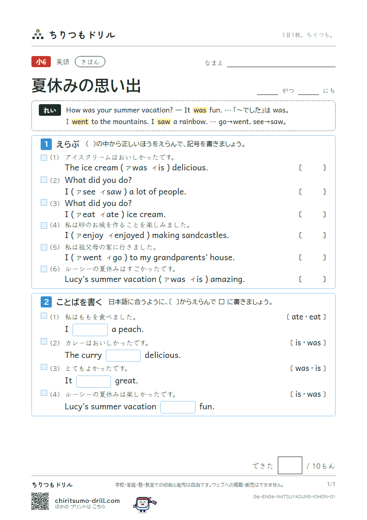Click the blue section 2 number badge
This screenshot has width=367, height=520.
coord(46,302)
